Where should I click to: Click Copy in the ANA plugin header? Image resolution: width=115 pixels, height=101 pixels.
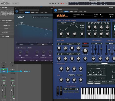71,11
